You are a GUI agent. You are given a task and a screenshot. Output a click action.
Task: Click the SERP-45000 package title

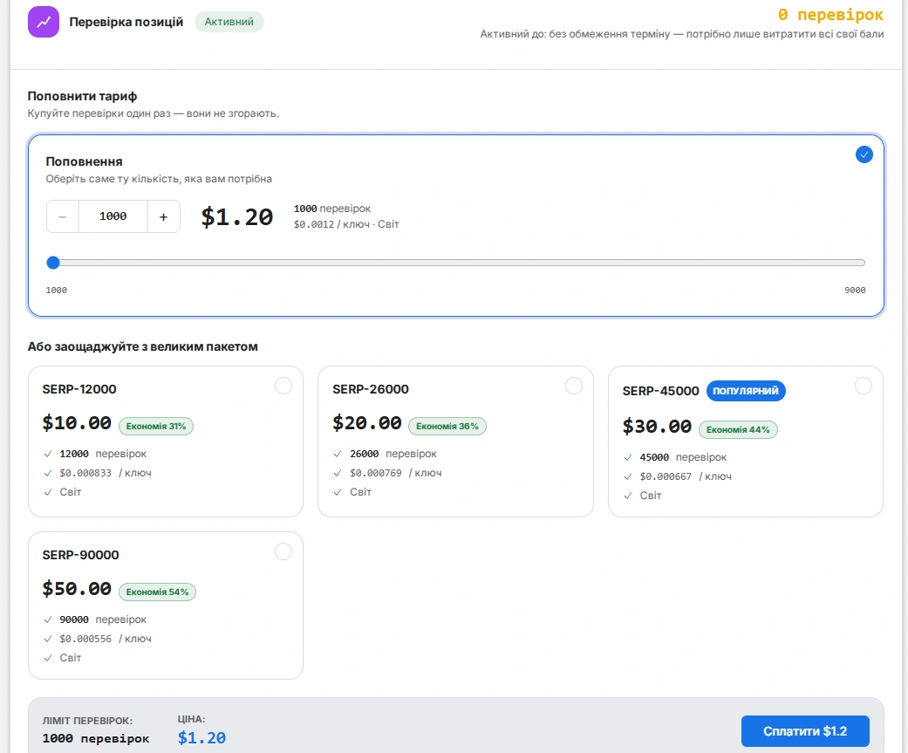[661, 391]
